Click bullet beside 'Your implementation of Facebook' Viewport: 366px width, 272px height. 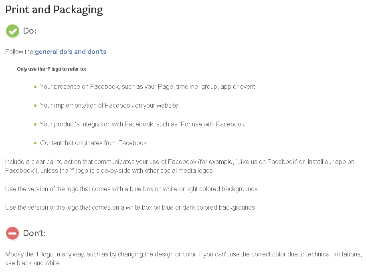pos(35,106)
